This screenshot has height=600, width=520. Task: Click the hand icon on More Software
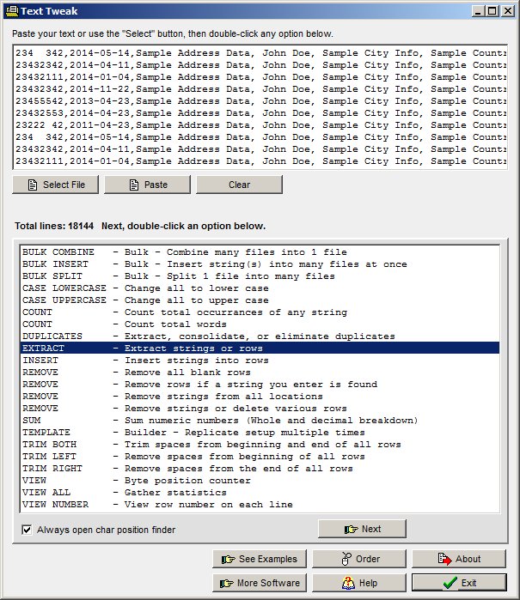[226, 583]
